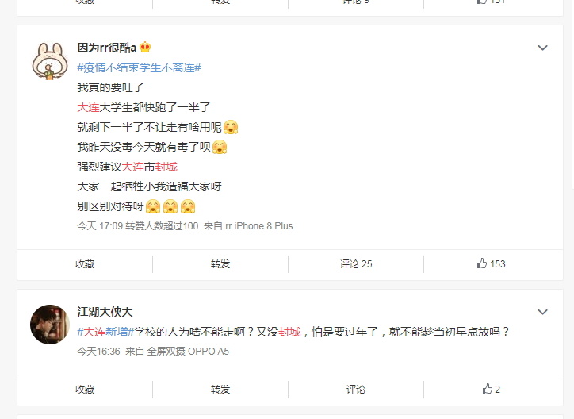Open username 江湖大侠大
574x419 pixels.
[105, 312]
